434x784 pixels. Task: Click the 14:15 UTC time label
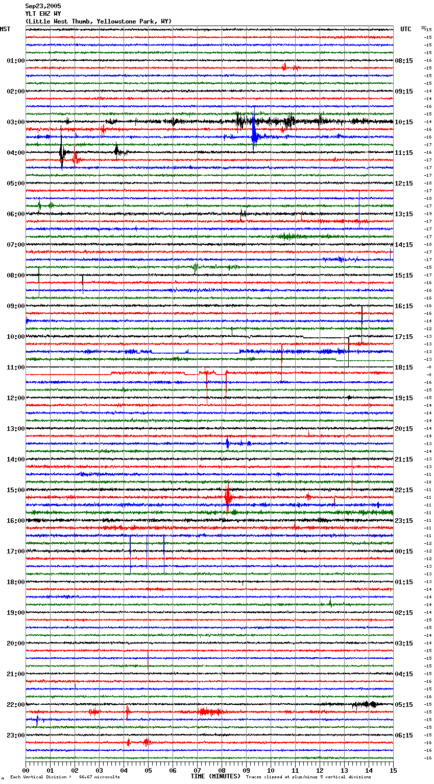(404, 245)
